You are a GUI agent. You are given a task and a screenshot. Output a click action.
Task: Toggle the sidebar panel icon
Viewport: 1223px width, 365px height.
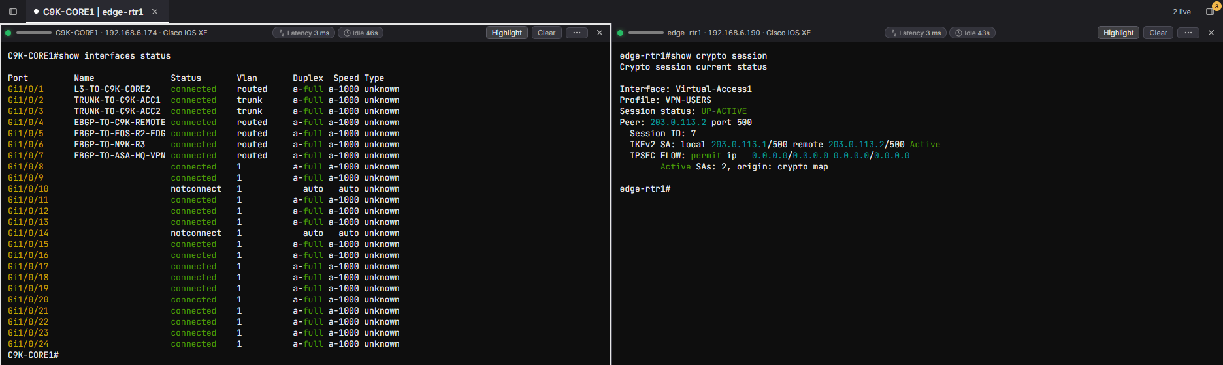12,12
